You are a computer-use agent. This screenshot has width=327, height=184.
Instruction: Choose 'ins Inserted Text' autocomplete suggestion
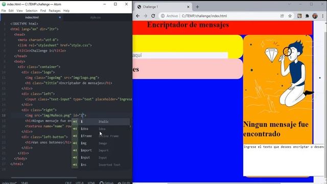(x=101, y=165)
